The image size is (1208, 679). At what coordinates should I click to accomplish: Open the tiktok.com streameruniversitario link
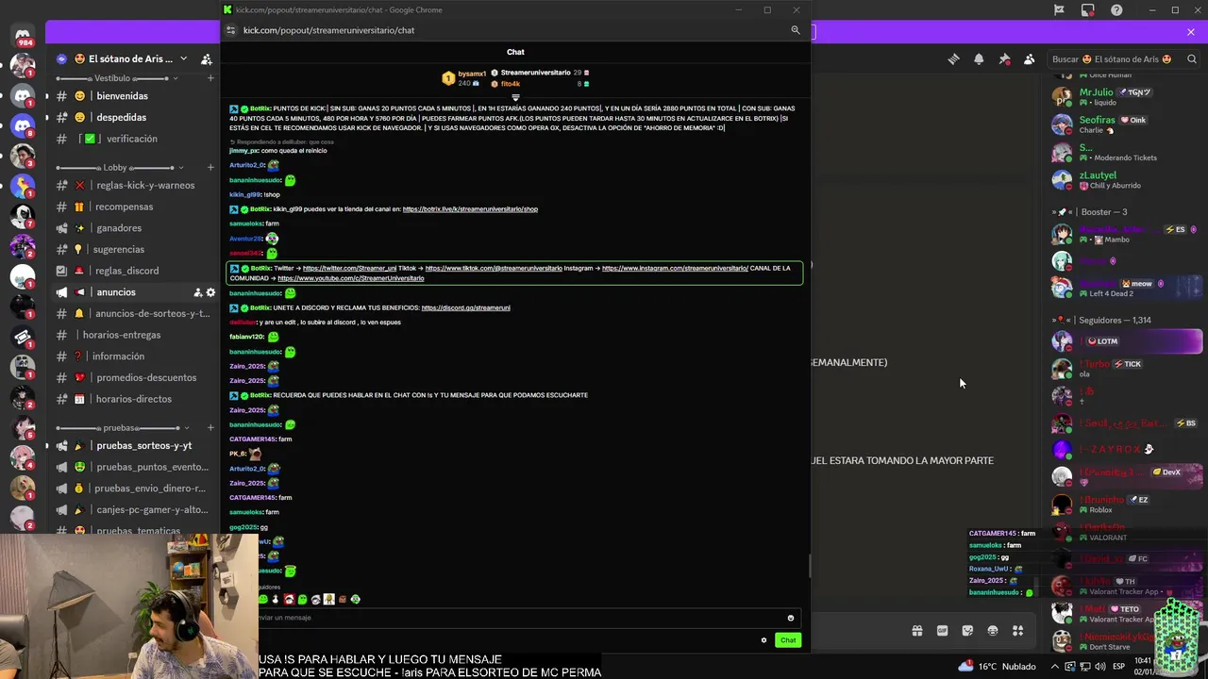[x=494, y=268]
